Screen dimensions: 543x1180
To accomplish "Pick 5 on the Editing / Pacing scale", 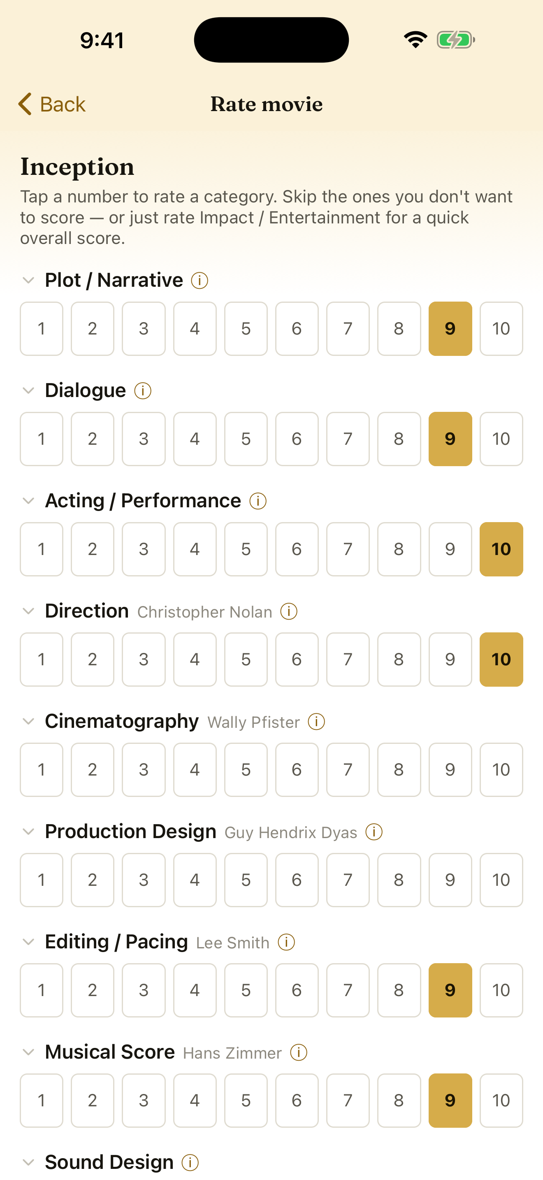I will pos(246,990).
